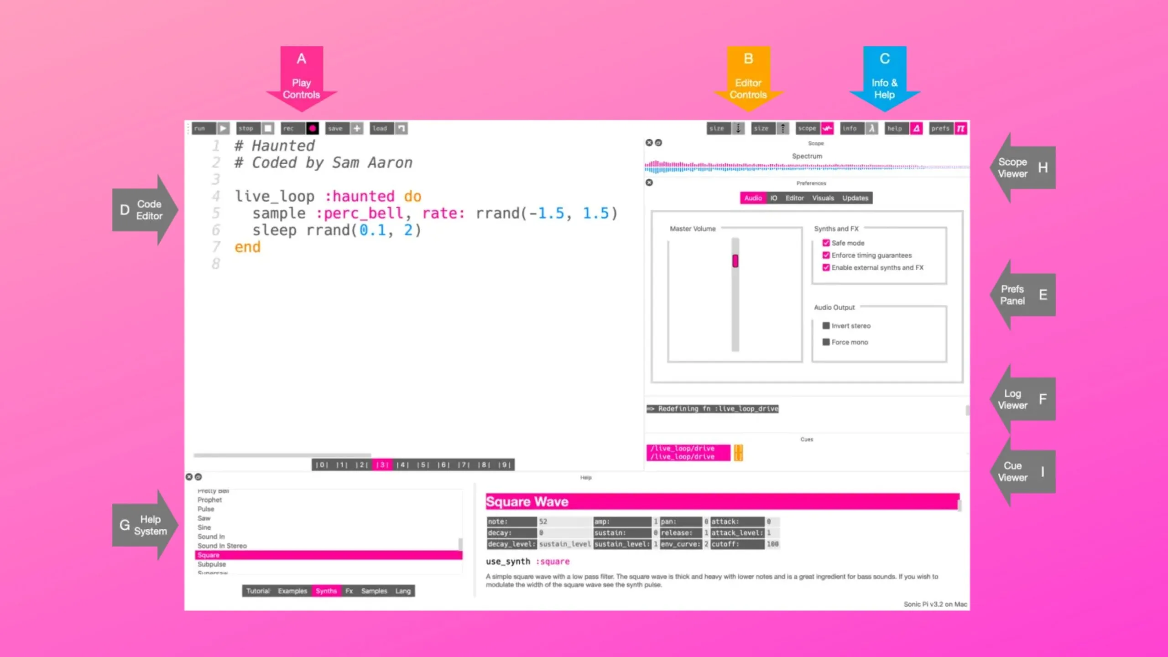Click the Record button to enable recording
The height and width of the screenshot is (657, 1168).
click(313, 128)
